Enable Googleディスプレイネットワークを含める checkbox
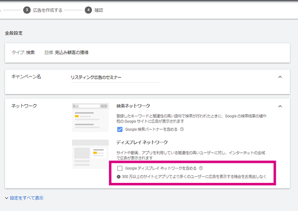The image size is (298, 211). (120, 168)
